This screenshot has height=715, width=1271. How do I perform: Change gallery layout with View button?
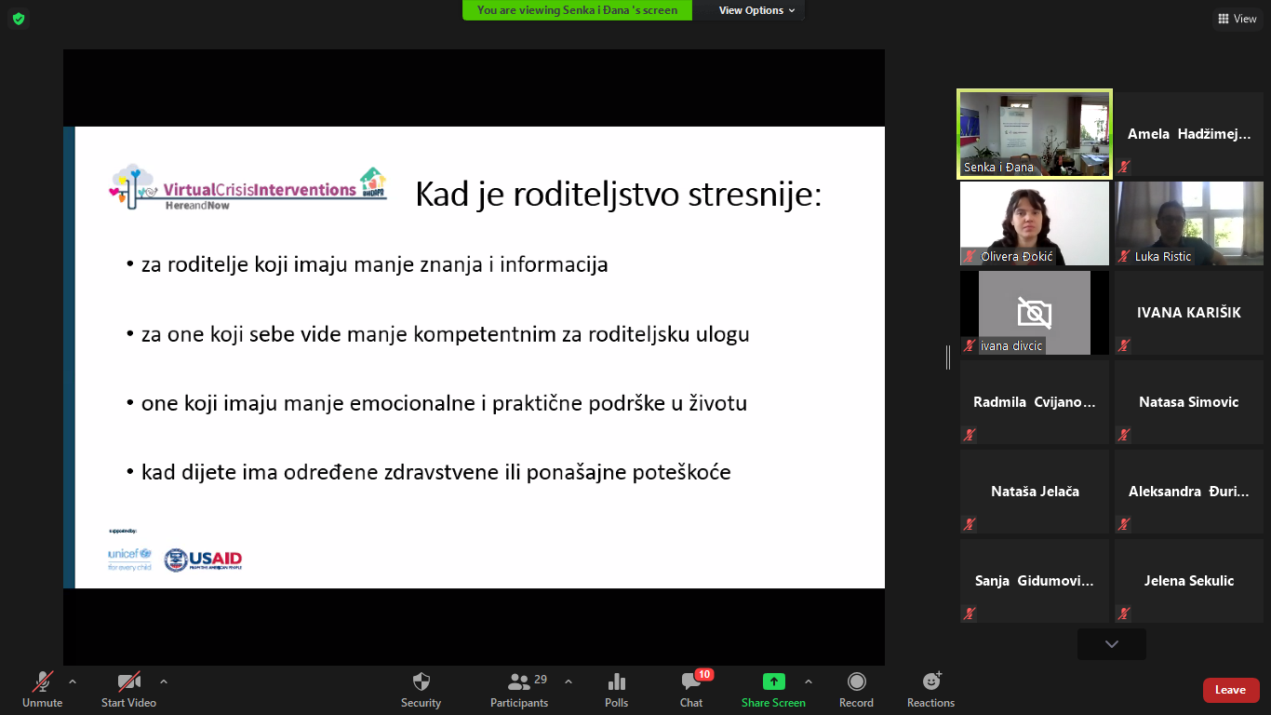click(x=1237, y=19)
